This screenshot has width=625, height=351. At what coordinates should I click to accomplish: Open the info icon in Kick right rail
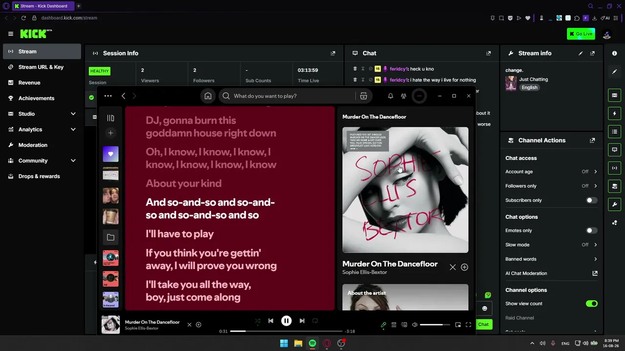coord(615,53)
